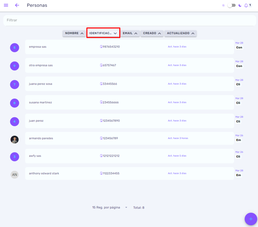
Task: Open the 15 Reg. por página dropdown
Action: [x=110, y=207]
